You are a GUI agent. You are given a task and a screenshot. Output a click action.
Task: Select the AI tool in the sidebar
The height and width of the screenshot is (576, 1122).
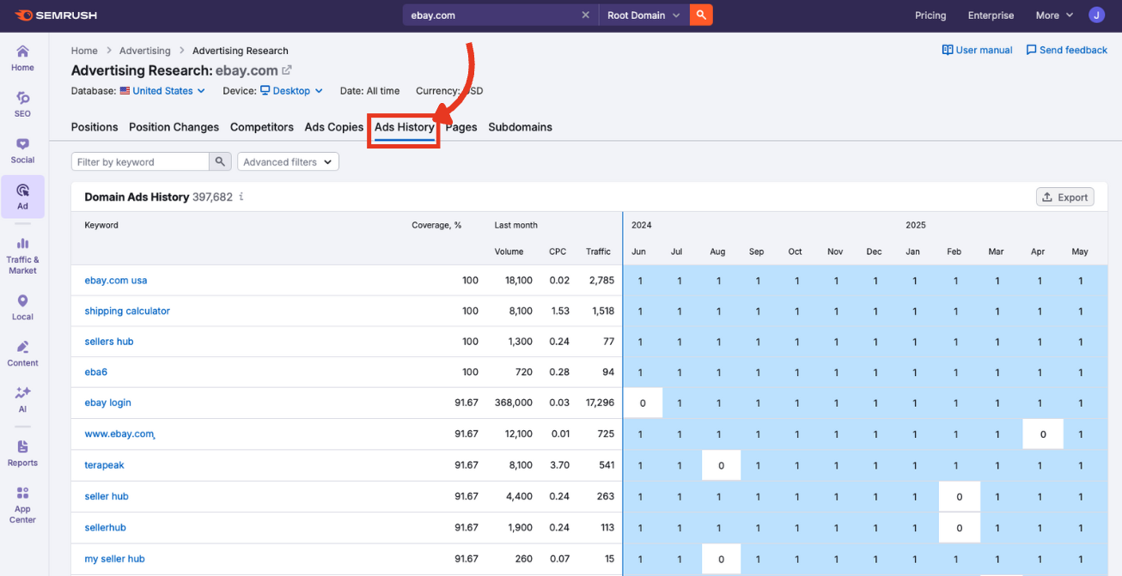(x=21, y=399)
